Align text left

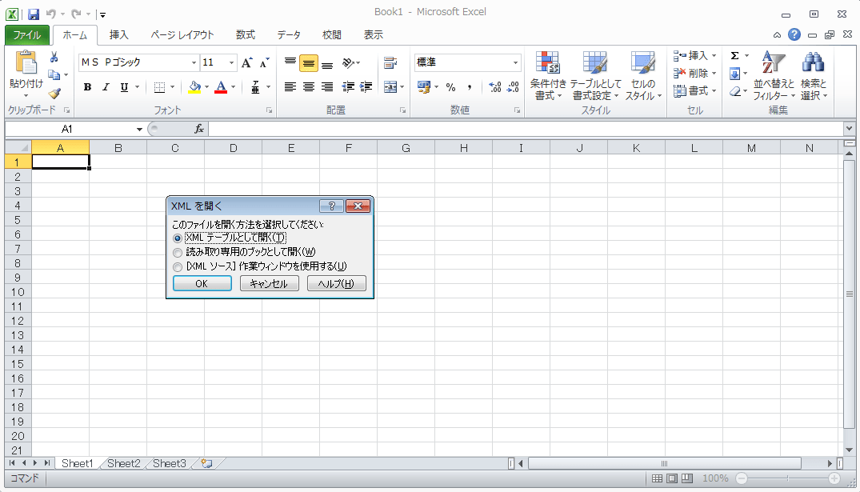[290, 86]
